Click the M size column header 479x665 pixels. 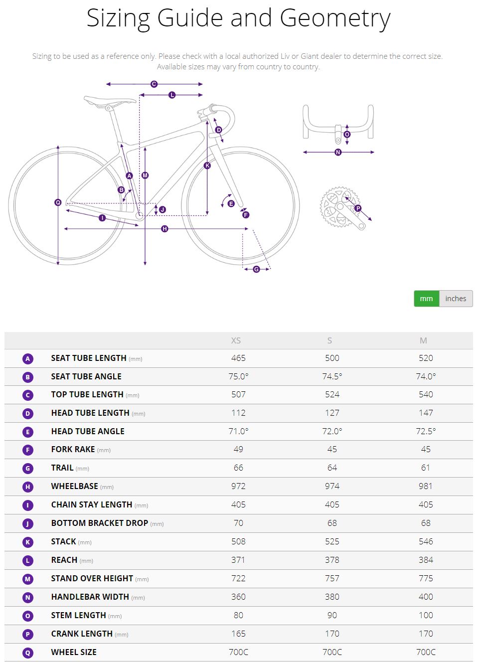[423, 340]
